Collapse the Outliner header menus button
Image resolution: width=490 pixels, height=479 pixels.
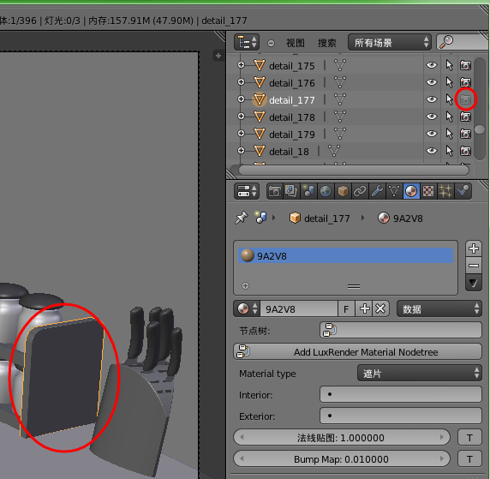point(271,43)
